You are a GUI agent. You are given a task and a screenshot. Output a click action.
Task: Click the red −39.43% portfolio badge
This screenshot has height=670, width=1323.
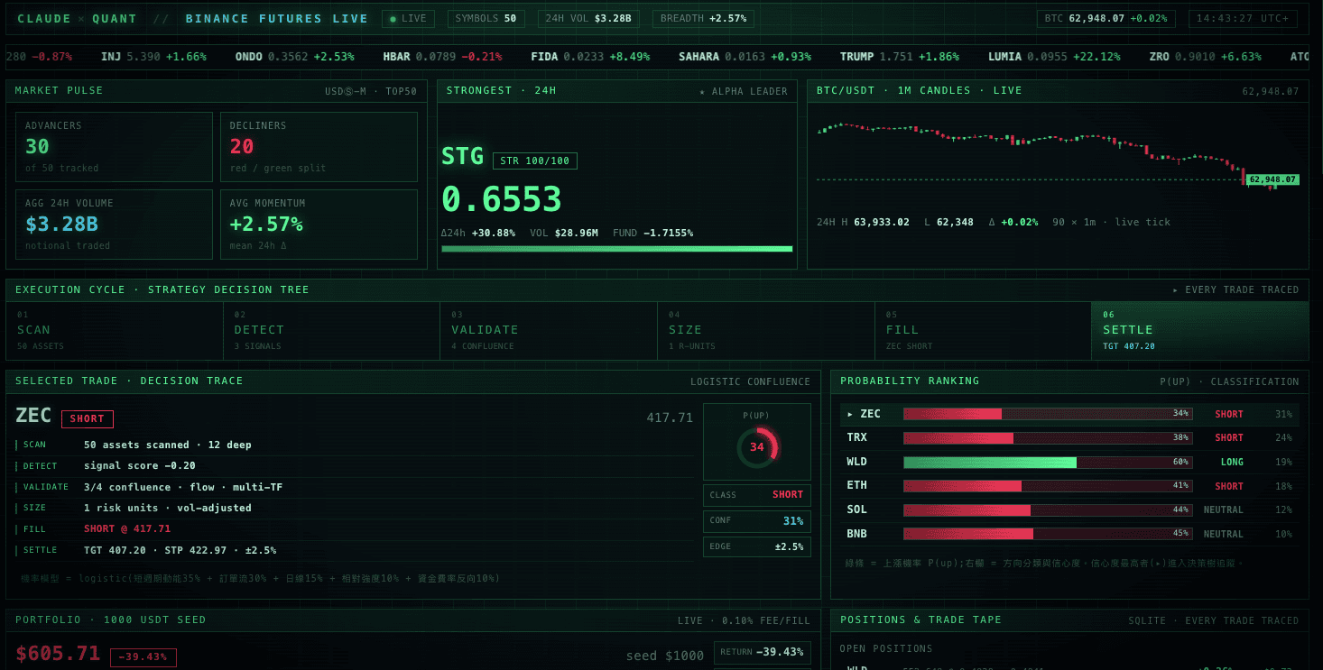coord(143,656)
